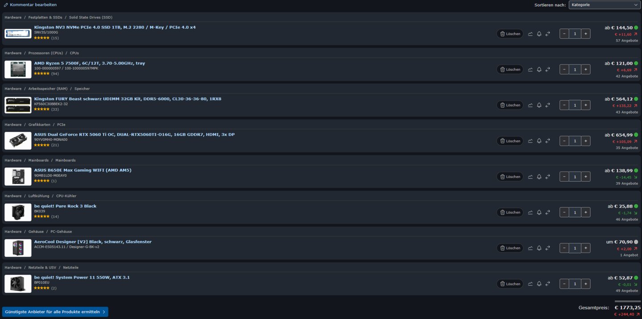Screen dimensions: 642x319
Task: Click price alert bell for AeroCool Designer case
Action: 539,248
